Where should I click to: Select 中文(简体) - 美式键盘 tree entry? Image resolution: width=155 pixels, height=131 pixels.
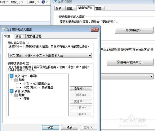point(38,88)
